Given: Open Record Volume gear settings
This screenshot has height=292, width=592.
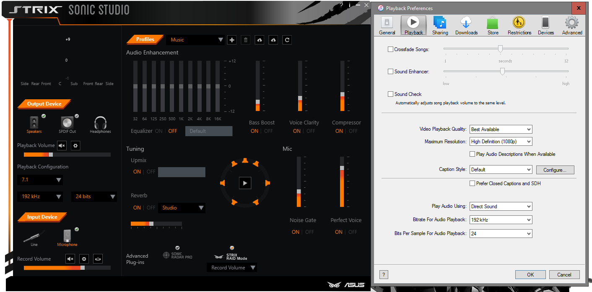Looking at the screenshot, I should (x=84, y=259).
